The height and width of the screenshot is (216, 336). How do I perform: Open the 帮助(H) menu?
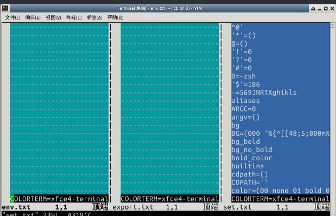tap(115, 17)
